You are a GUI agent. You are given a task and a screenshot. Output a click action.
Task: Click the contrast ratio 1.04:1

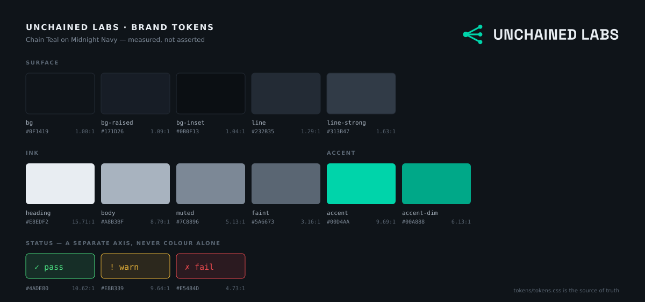(x=235, y=132)
